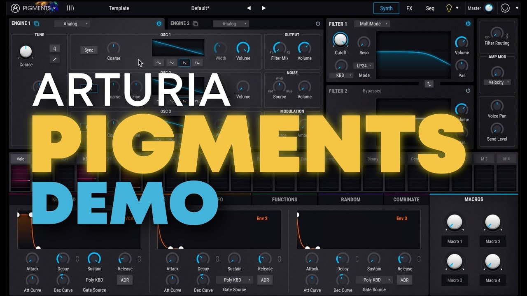Select the triangle waveform for OSC 1
The image size is (527, 296).
(171, 62)
